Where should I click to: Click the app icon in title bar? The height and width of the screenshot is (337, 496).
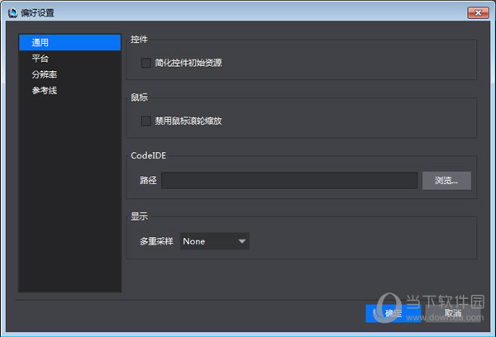pos(12,13)
